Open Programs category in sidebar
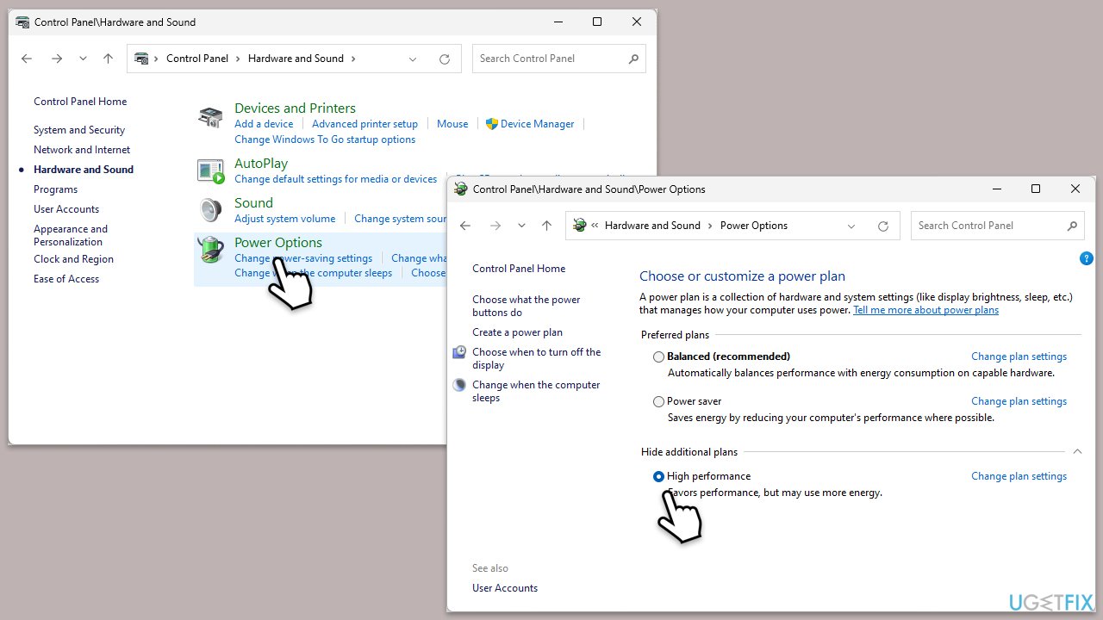Screen dimensions: 1103x620 pyautogui.click(x=55, y=189)
